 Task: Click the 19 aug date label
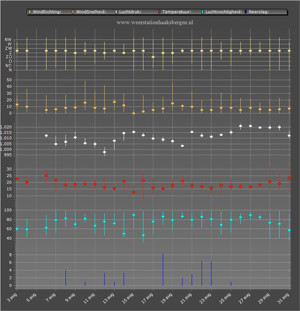167,298
